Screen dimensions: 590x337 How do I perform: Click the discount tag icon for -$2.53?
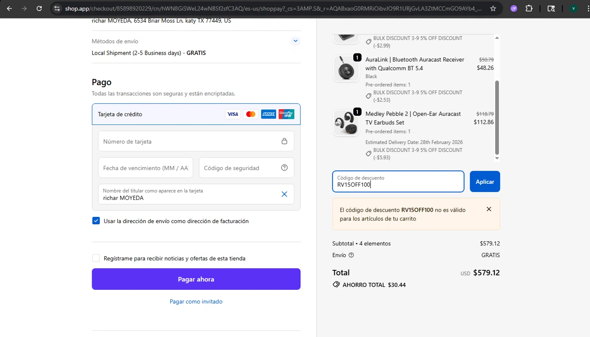pyautogui.click(x=369, y=96)
